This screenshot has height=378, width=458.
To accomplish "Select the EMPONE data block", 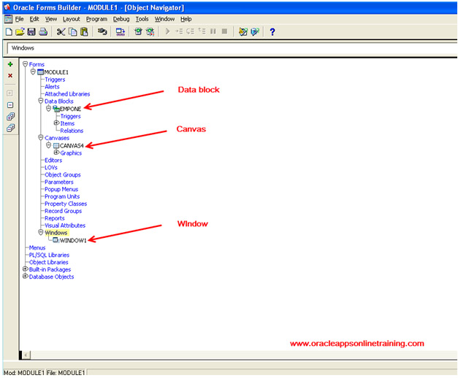I will [70, 109].
